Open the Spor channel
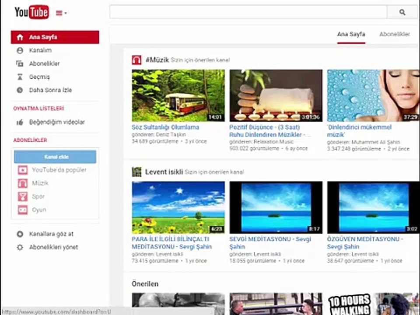The width and height of the screenshot is (420, 315). (38, 196)
